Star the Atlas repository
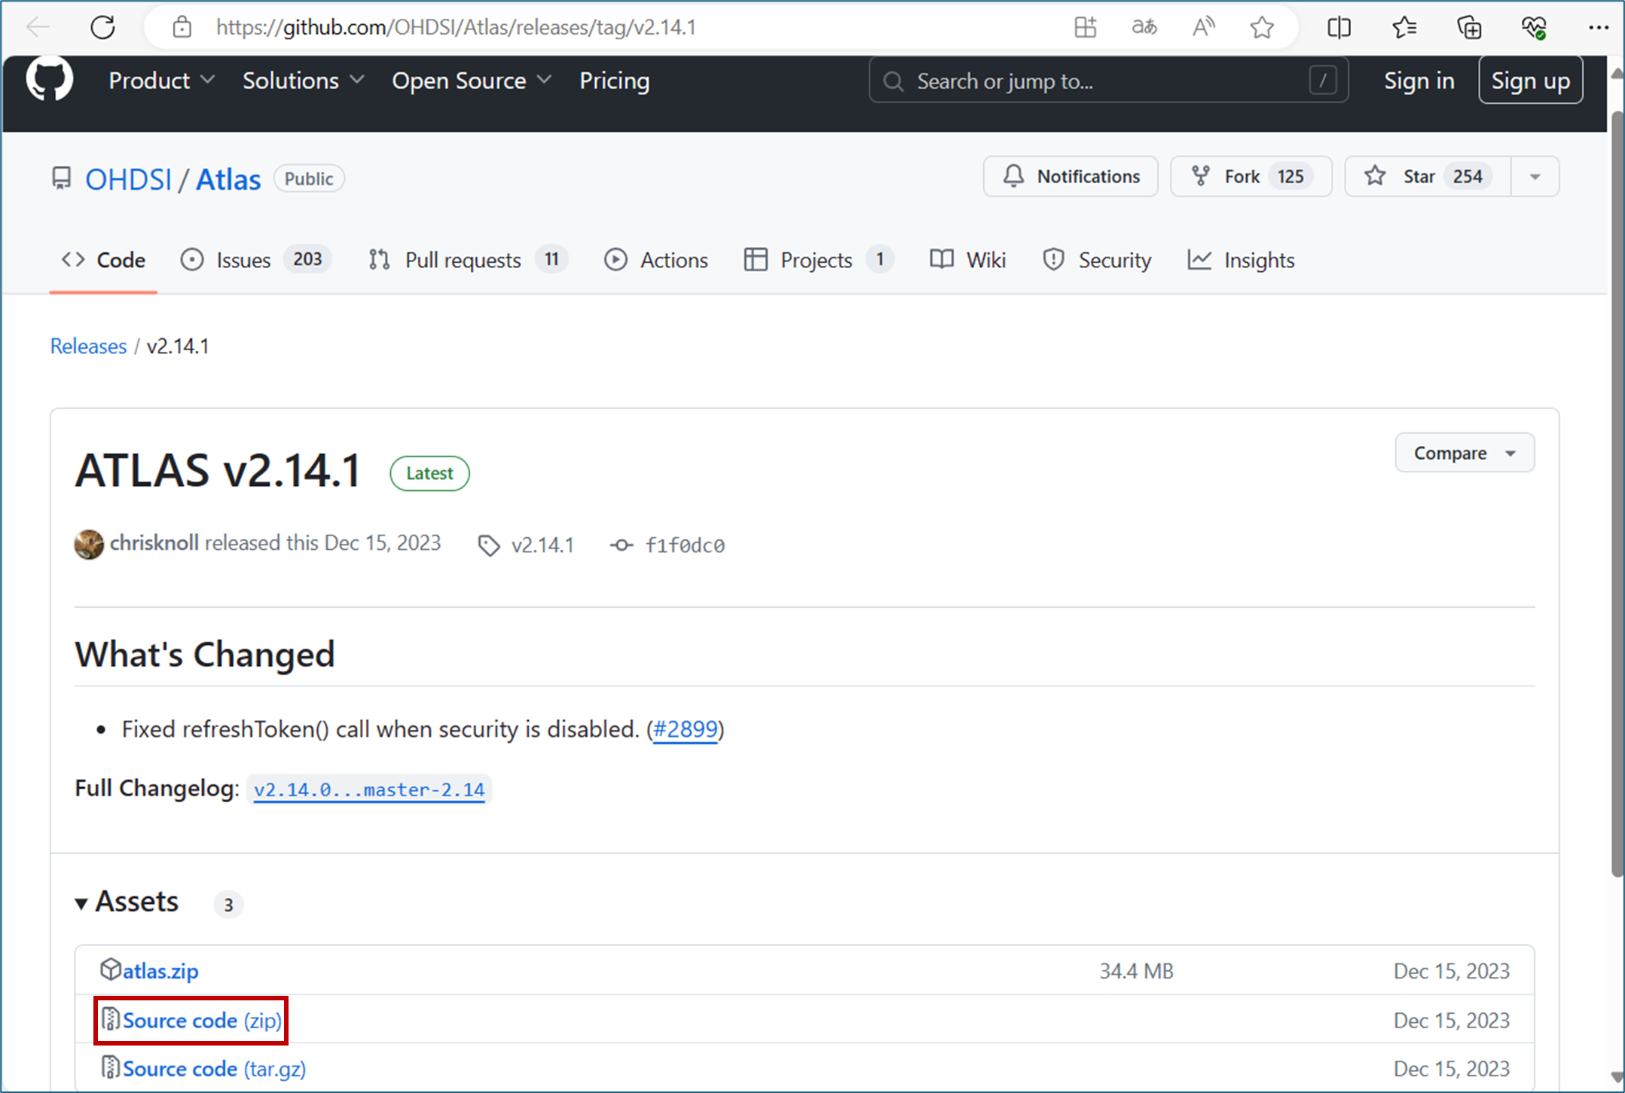1625x1093 pixels. pos(1428,176)
